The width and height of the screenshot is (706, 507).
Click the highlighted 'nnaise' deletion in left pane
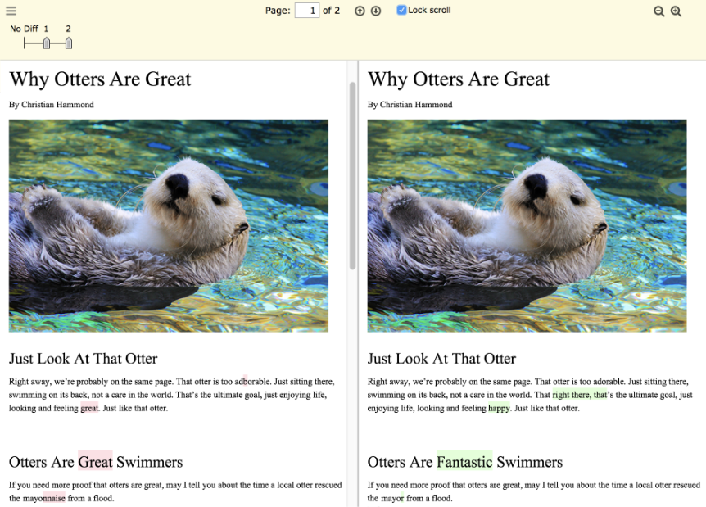(x=54, y=498)
